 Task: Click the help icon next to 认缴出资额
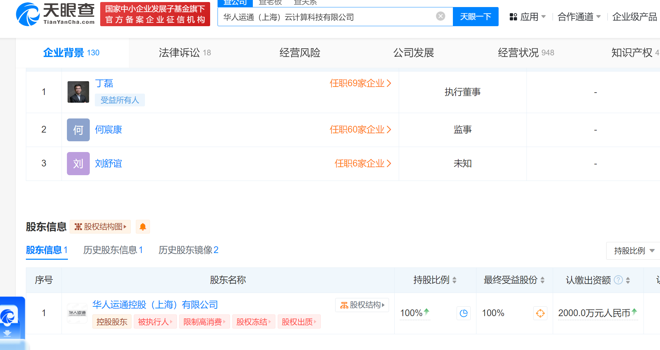pos(618,280)
